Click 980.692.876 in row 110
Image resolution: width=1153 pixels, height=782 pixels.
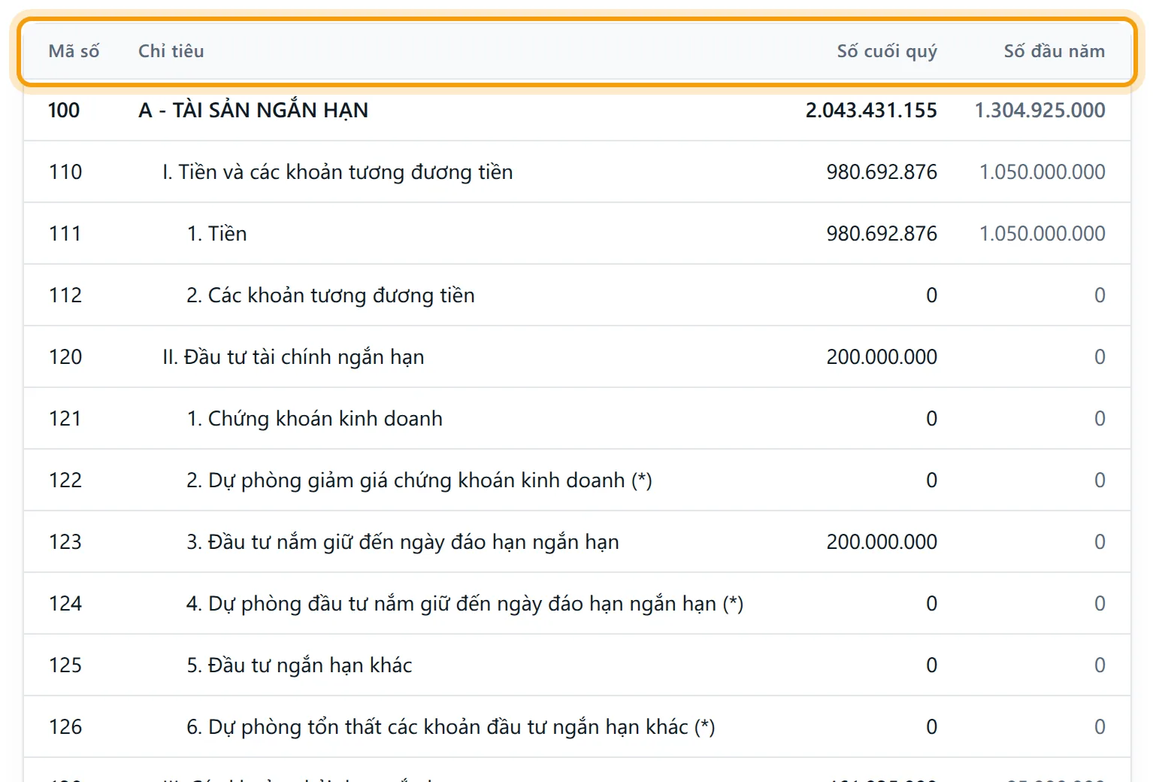coord(882,172)
